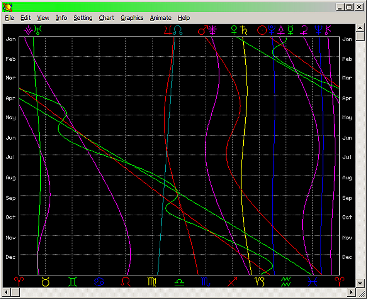Viewport: 367px width, 299px height.
Task: Select the Neptune glyph at top right
Action: [x=318, y=30]
